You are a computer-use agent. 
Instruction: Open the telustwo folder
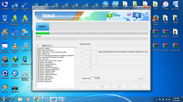tap(176, 33)
